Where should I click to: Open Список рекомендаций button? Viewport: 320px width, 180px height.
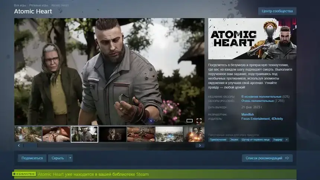tap(267, 158)
